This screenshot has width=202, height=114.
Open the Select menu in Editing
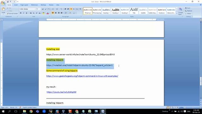(x=188, y=14)
